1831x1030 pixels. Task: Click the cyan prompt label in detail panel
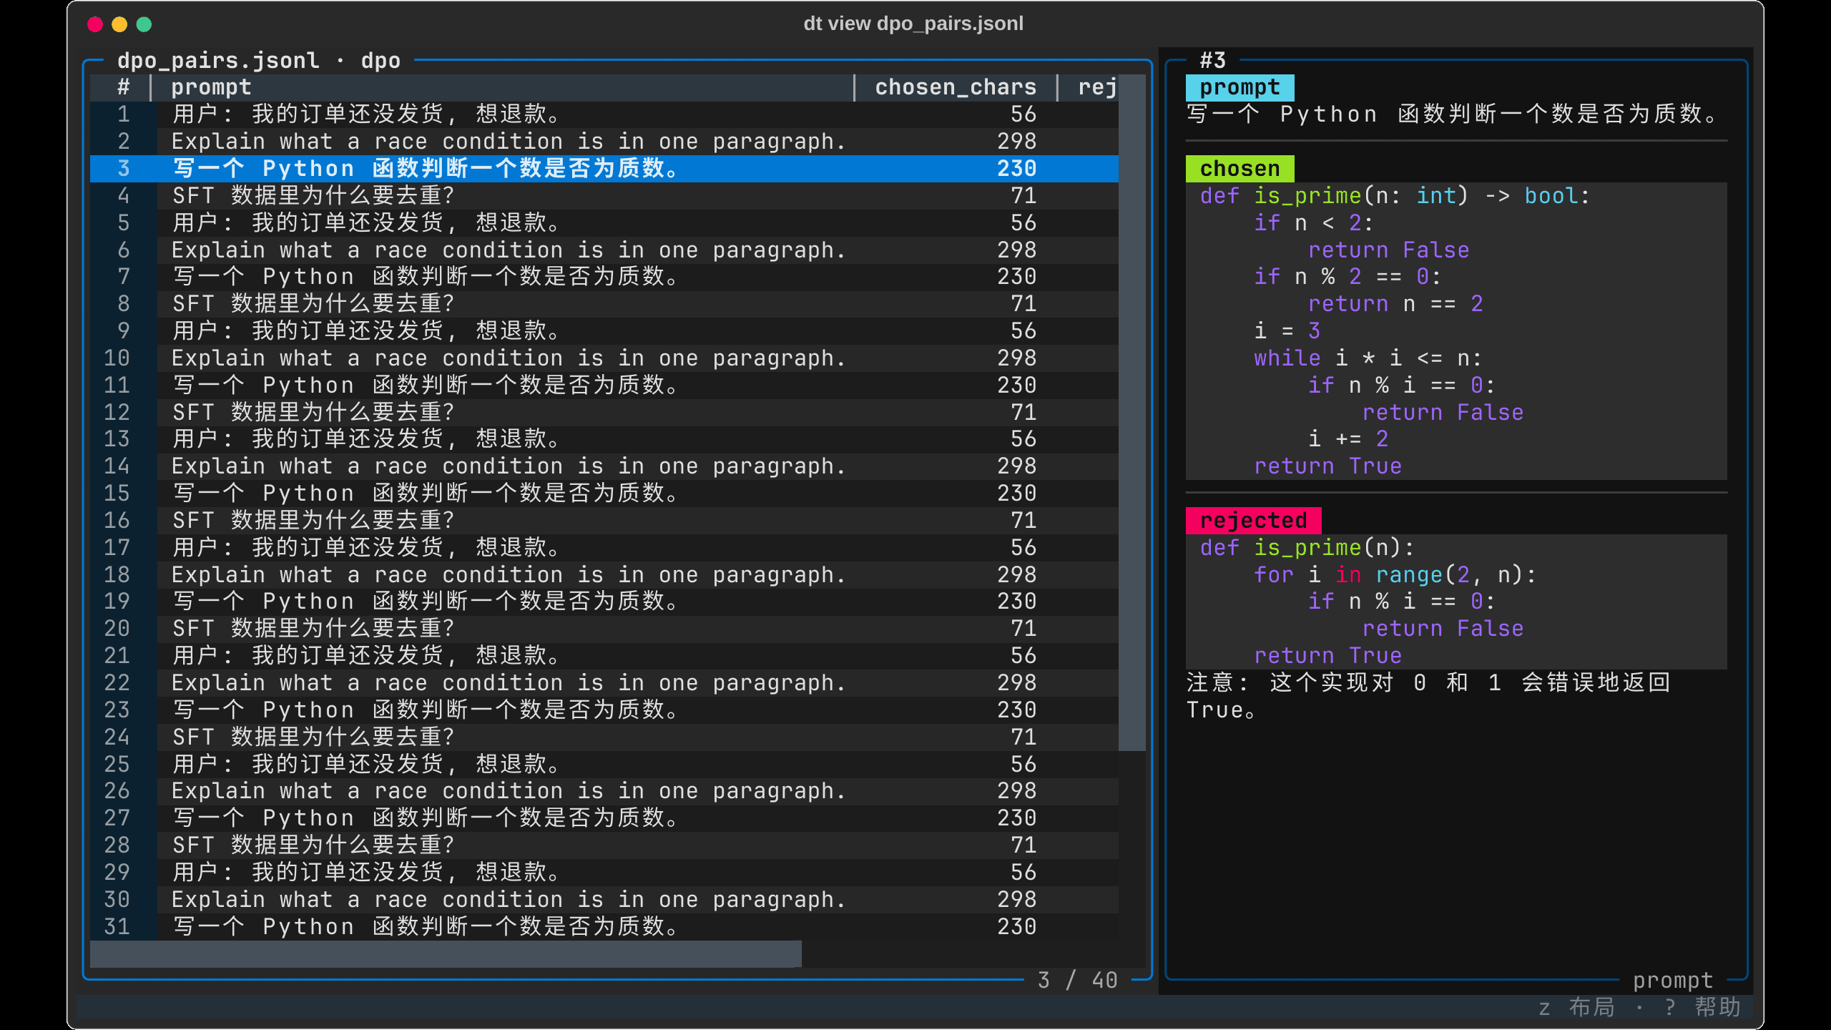coord(1240,87)
